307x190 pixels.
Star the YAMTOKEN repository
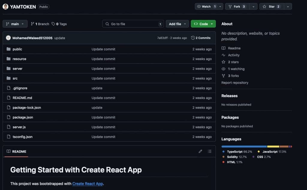tap(272, 7)
